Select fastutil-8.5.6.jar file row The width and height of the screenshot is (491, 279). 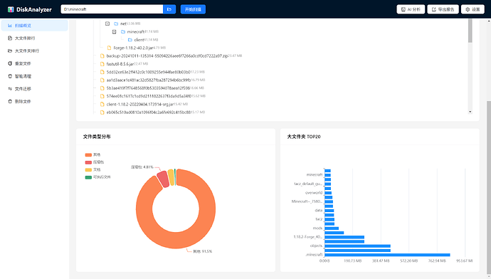(x=120, y=64)
